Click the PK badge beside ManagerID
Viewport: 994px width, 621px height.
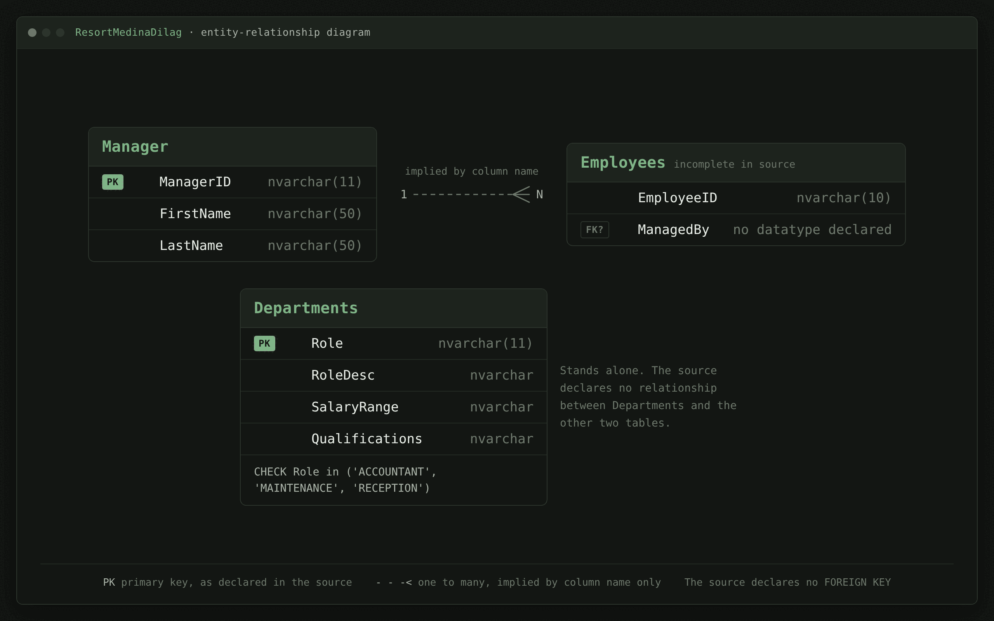113,182
